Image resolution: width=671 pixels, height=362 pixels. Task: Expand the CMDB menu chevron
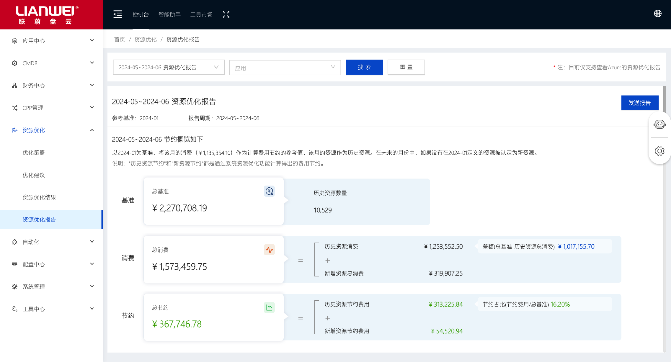pos(92,63)
